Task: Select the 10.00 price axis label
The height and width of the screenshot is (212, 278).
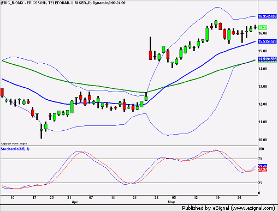Action: [263, 140]
